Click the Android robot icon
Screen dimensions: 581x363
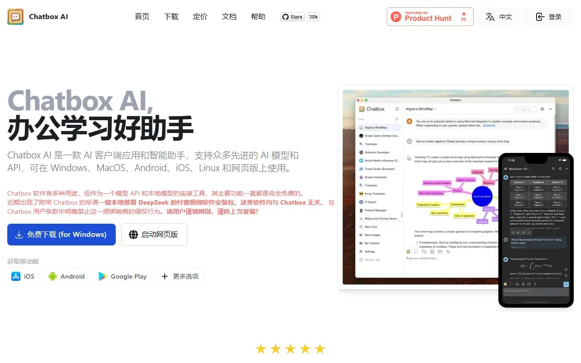[x=53, y=276]
